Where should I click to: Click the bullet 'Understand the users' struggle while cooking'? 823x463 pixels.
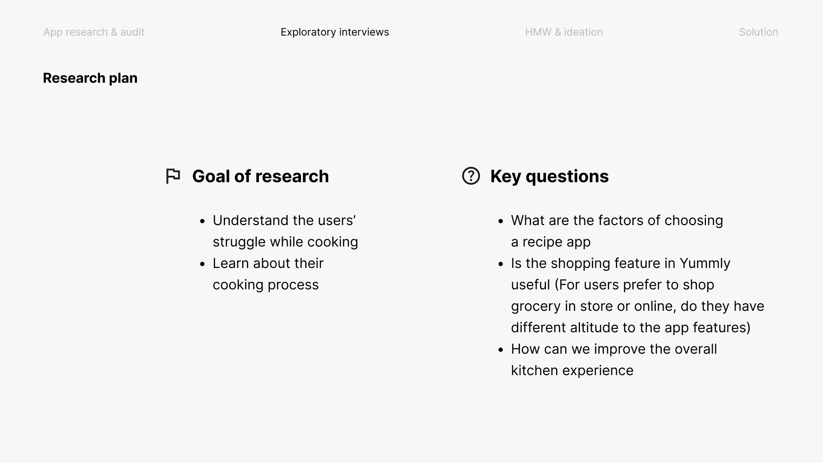pyautogui.click(x=285, y=231)
